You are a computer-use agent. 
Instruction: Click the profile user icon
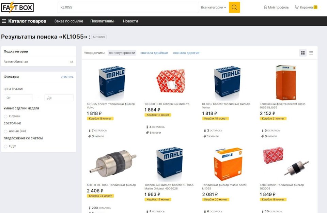pyautogui.click(x=265, y=7)
